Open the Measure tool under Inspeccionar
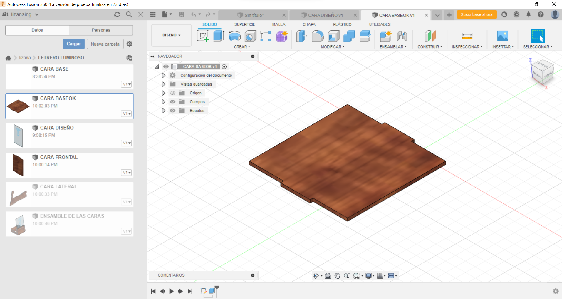562x299 pixels. tap(467, 36)
